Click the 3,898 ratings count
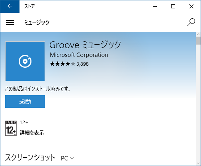 pyautogui.click(x=82, y=64)
